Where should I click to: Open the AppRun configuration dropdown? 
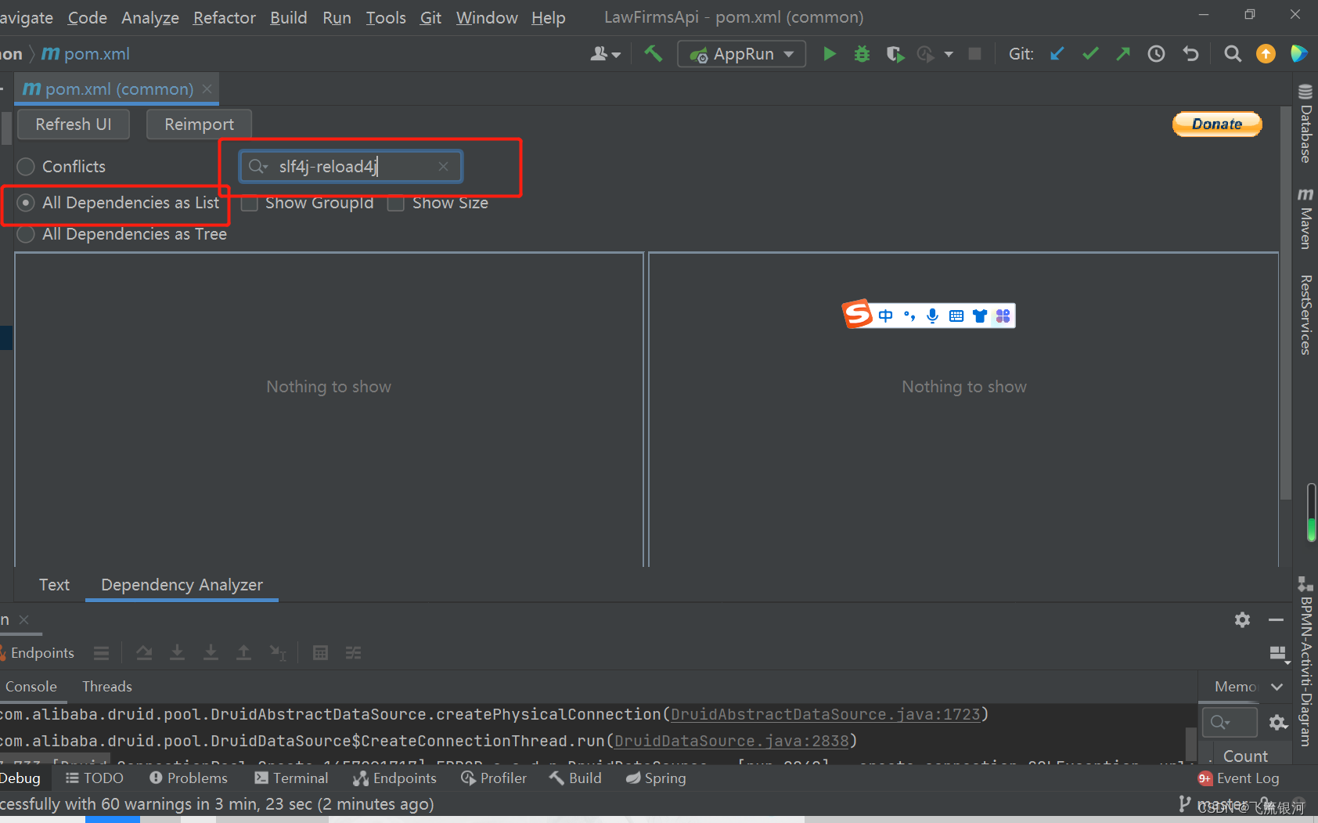coord(787,53)
